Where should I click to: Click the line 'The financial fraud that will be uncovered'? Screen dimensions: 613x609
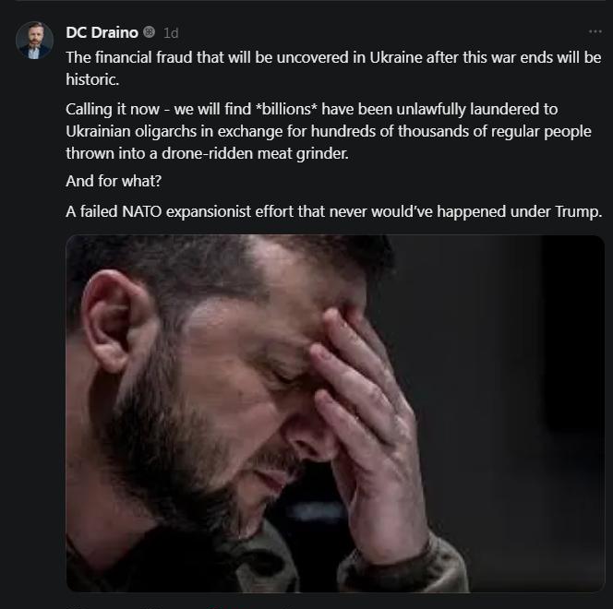tap(333, 57)
